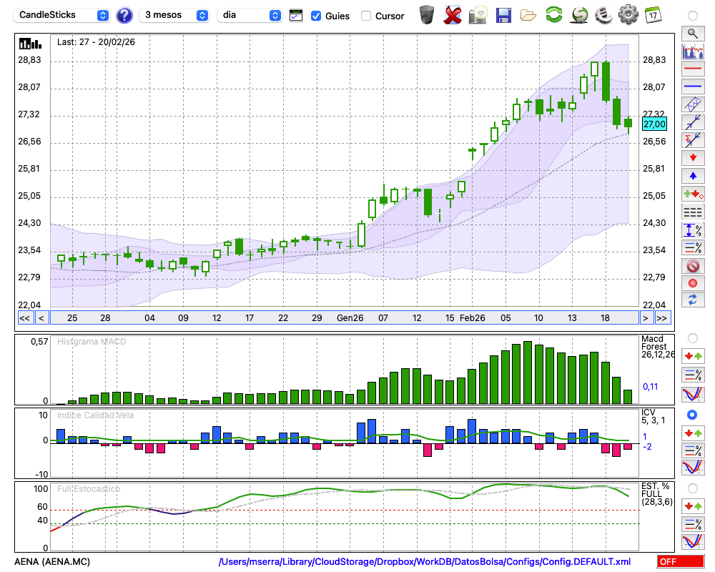Enable the Cursor checkbox

(366, 16)
